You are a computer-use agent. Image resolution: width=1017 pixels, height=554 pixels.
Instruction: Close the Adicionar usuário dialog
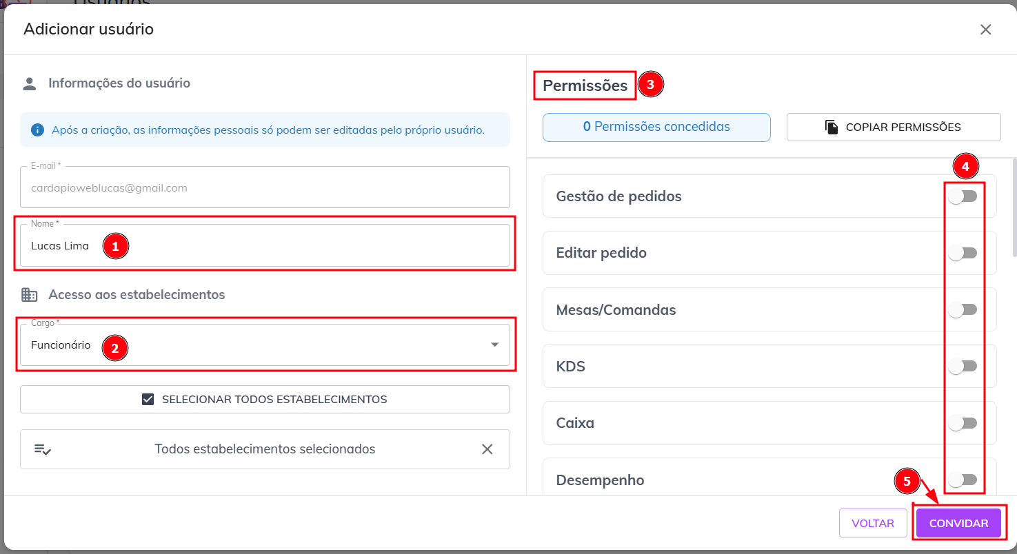coord(985,30)
